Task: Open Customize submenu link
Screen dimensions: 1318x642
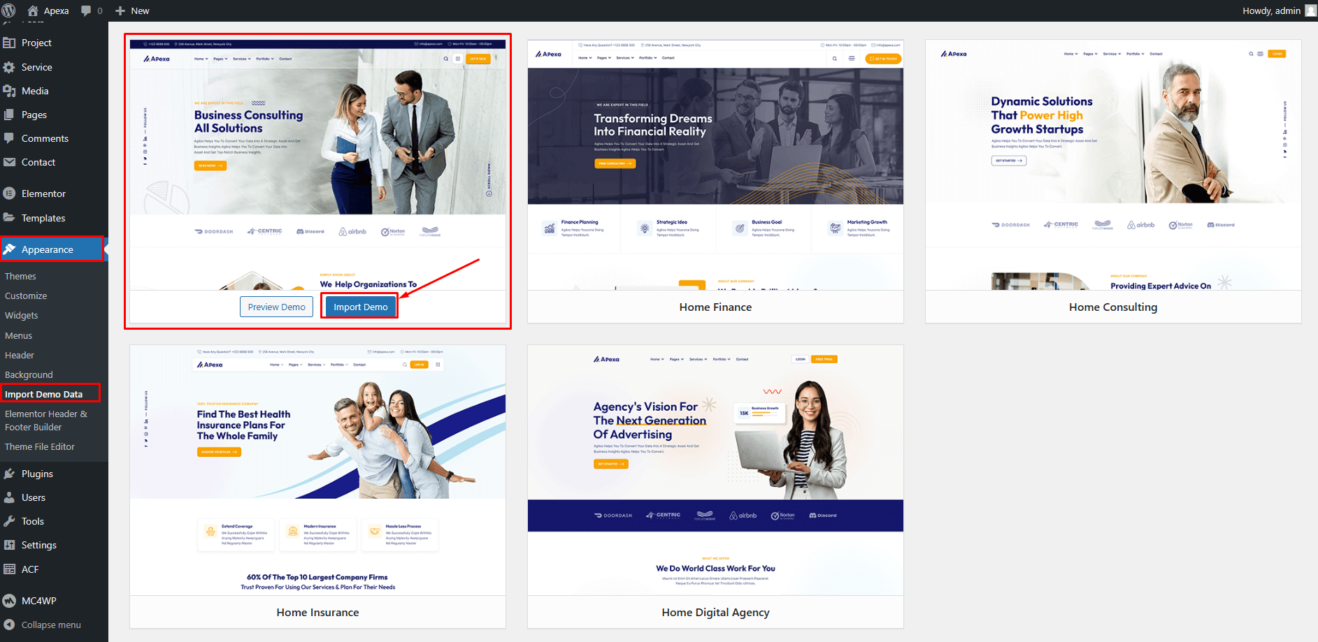Action: [x=26, y=296]
